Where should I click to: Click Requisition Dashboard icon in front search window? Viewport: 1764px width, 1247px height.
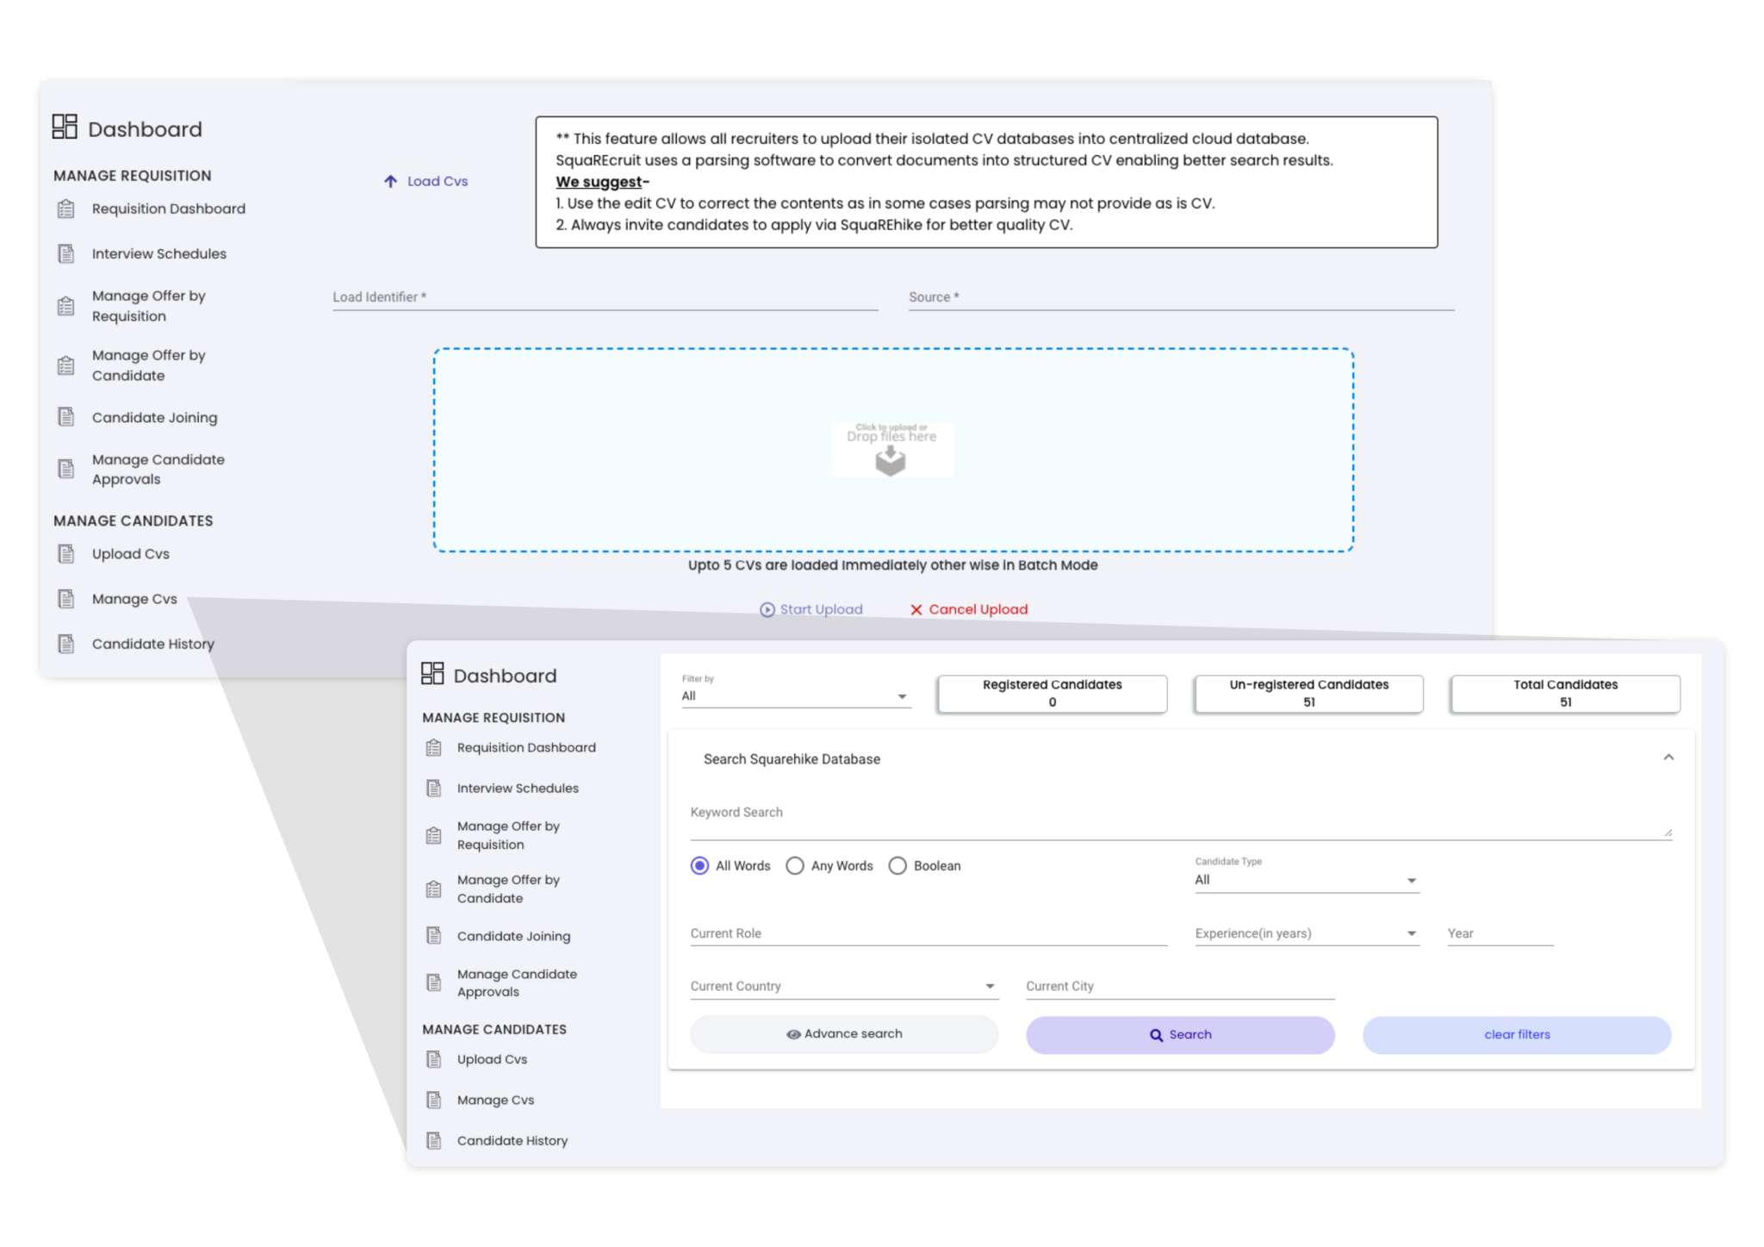click(434, 748)
